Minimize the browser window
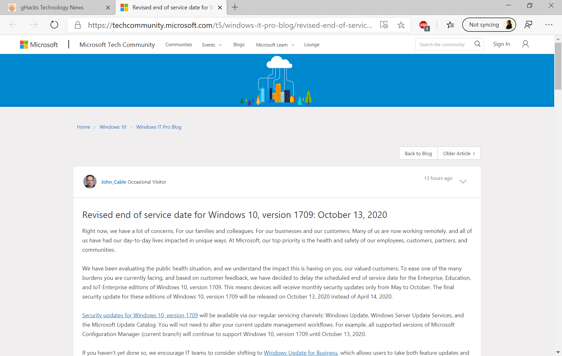Viewport: 562px width, 356px height. (x=508, y=5)
